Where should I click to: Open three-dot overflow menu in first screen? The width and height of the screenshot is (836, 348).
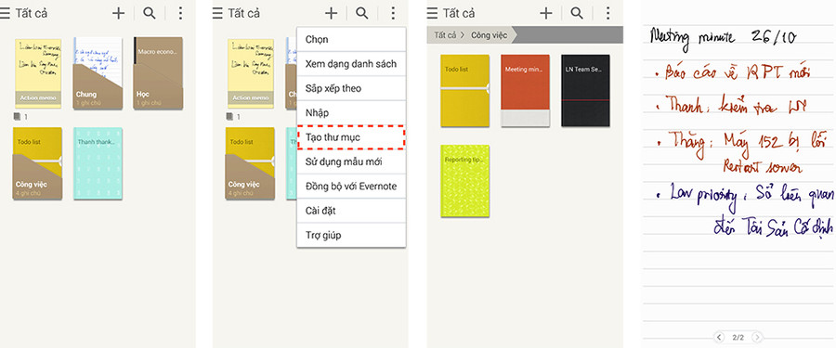(180, 13)
